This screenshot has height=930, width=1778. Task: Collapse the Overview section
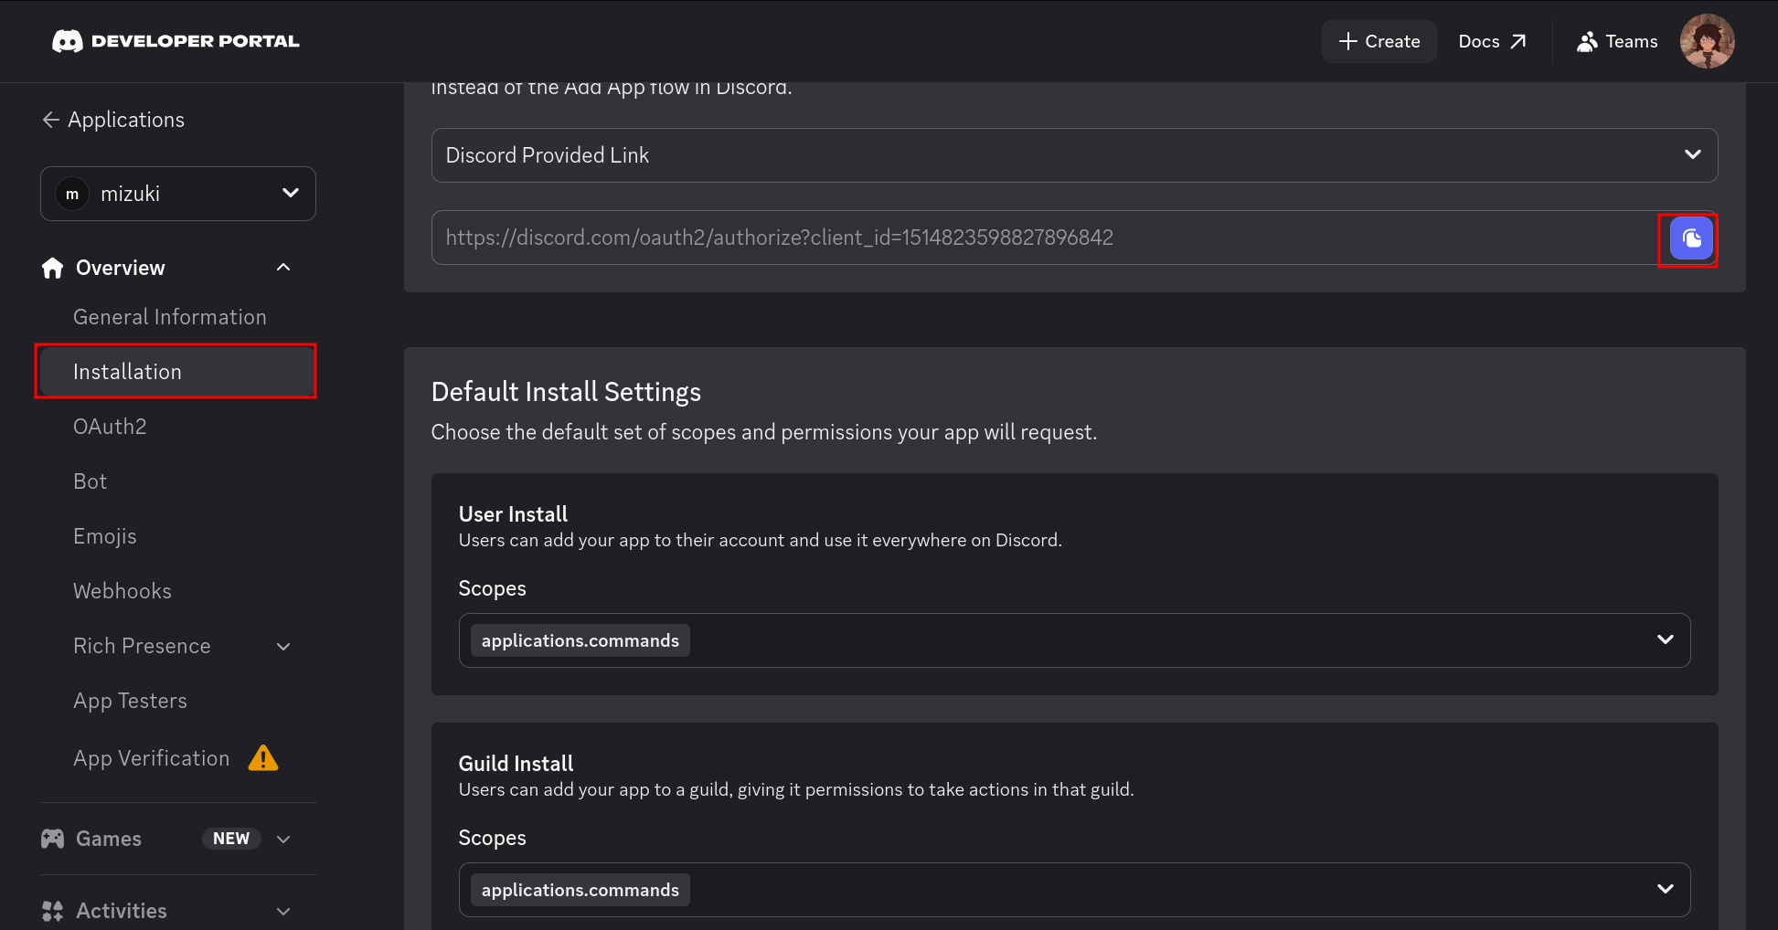point(283,268)
